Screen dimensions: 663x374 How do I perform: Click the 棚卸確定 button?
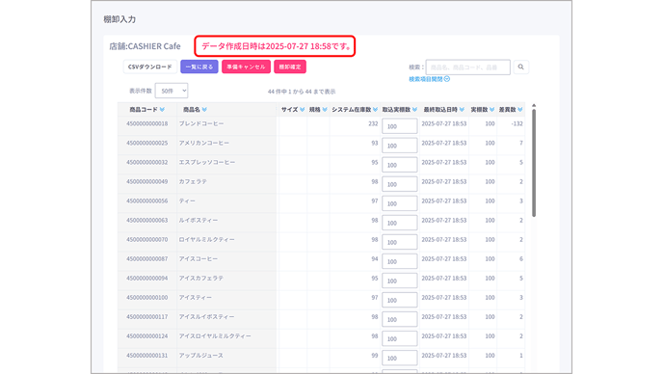(290, 67)
